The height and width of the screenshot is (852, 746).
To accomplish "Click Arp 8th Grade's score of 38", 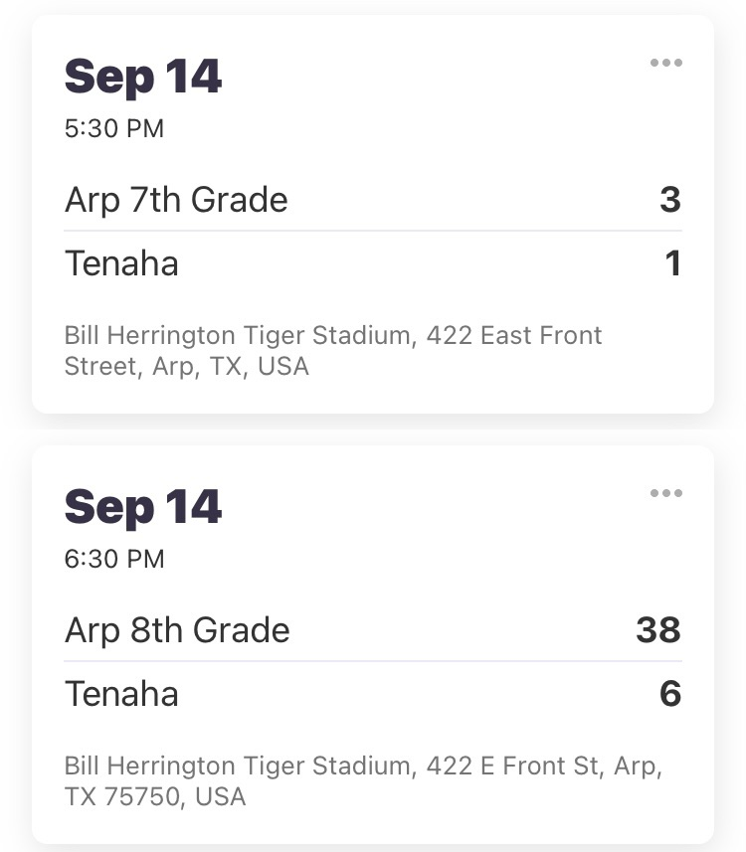I will [x=658, y=630].
